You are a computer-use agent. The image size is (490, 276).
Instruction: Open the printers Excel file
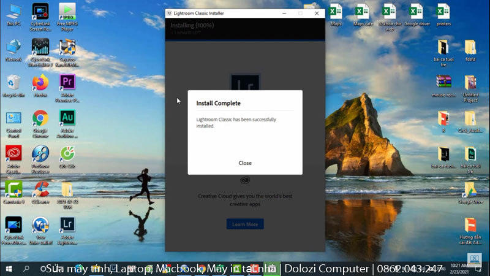[443, 12]
